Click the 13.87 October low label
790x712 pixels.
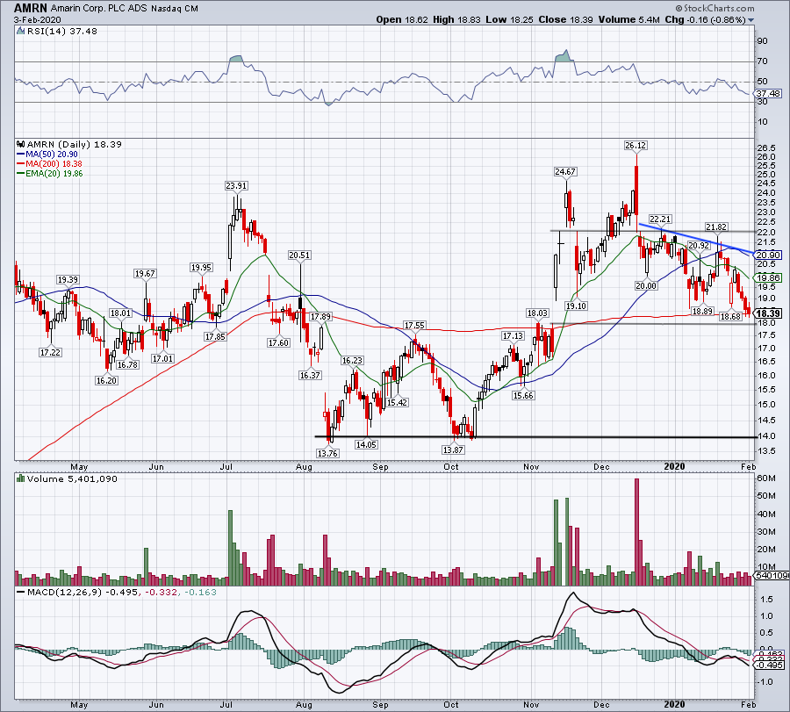(453, 449)
